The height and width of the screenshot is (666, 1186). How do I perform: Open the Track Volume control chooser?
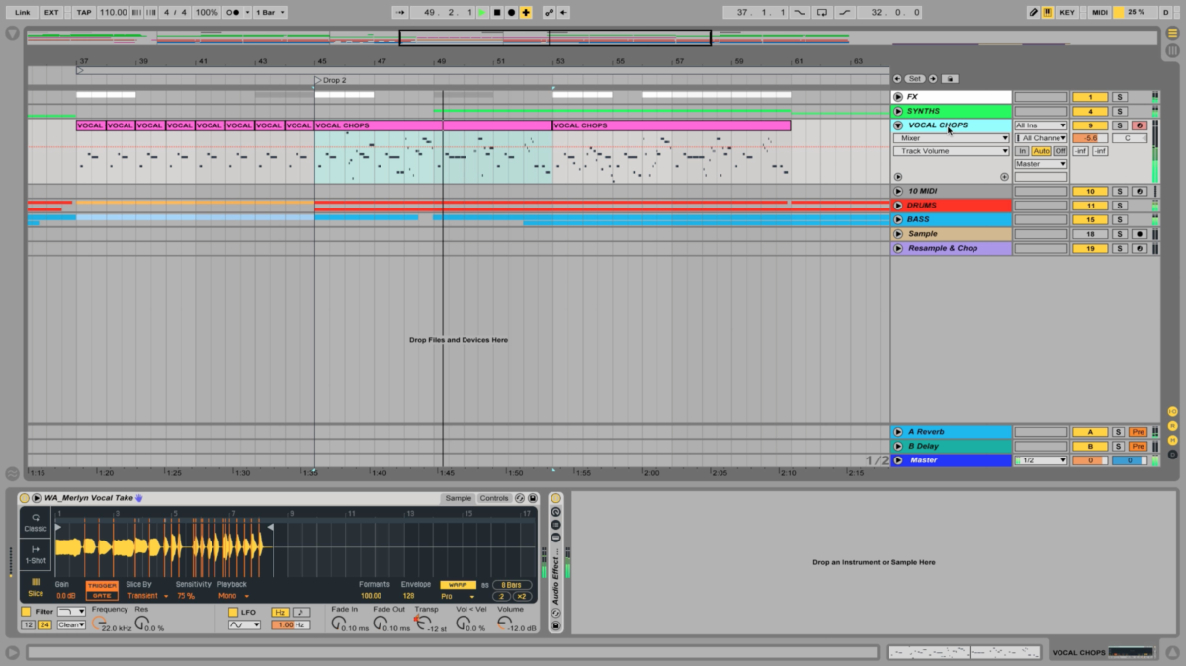point(951,151)
